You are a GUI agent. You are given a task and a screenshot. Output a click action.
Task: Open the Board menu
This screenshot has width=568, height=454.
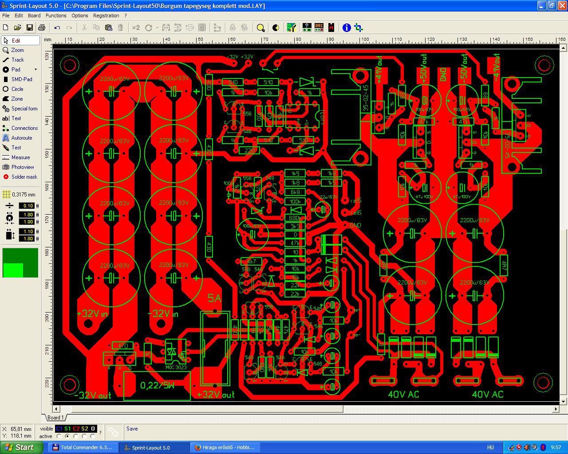(x=34, y=16)
